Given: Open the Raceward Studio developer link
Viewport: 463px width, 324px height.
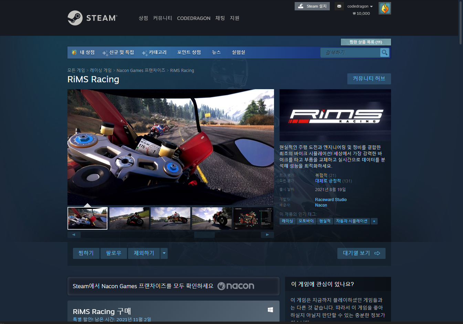Looking at the screenshot, I should pos(331,200).
